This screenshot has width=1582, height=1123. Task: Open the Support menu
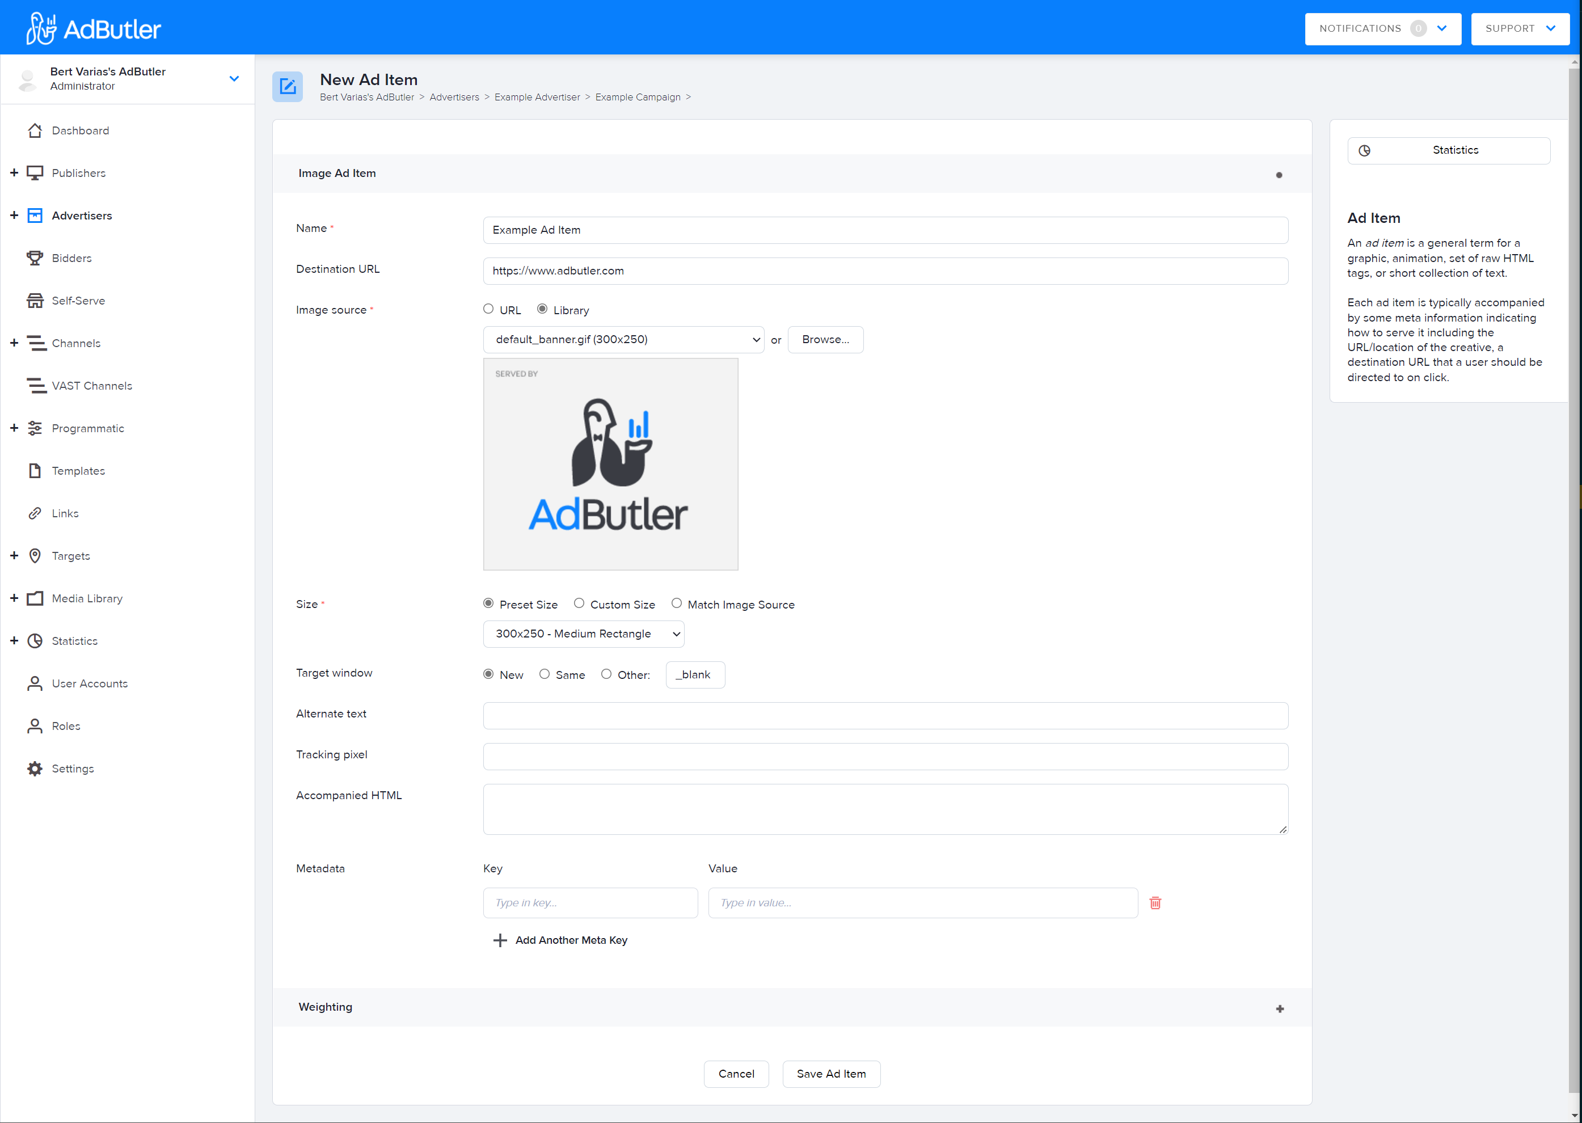[x=1520, y=28]
